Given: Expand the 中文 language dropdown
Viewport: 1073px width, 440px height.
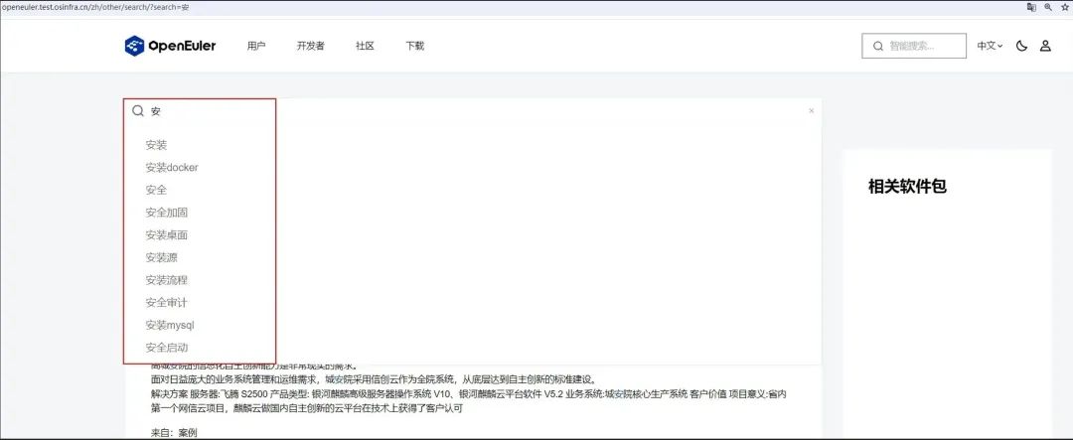Looking at the screenshot, I should tap(990, 46).
